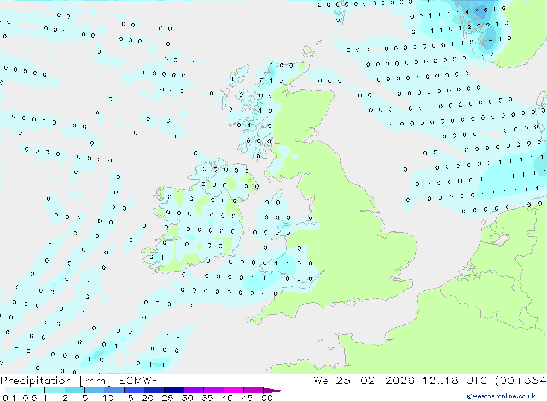Click the '0.1' legend scale label
Viewport: 547px width, 401px height.
point(9,398)
